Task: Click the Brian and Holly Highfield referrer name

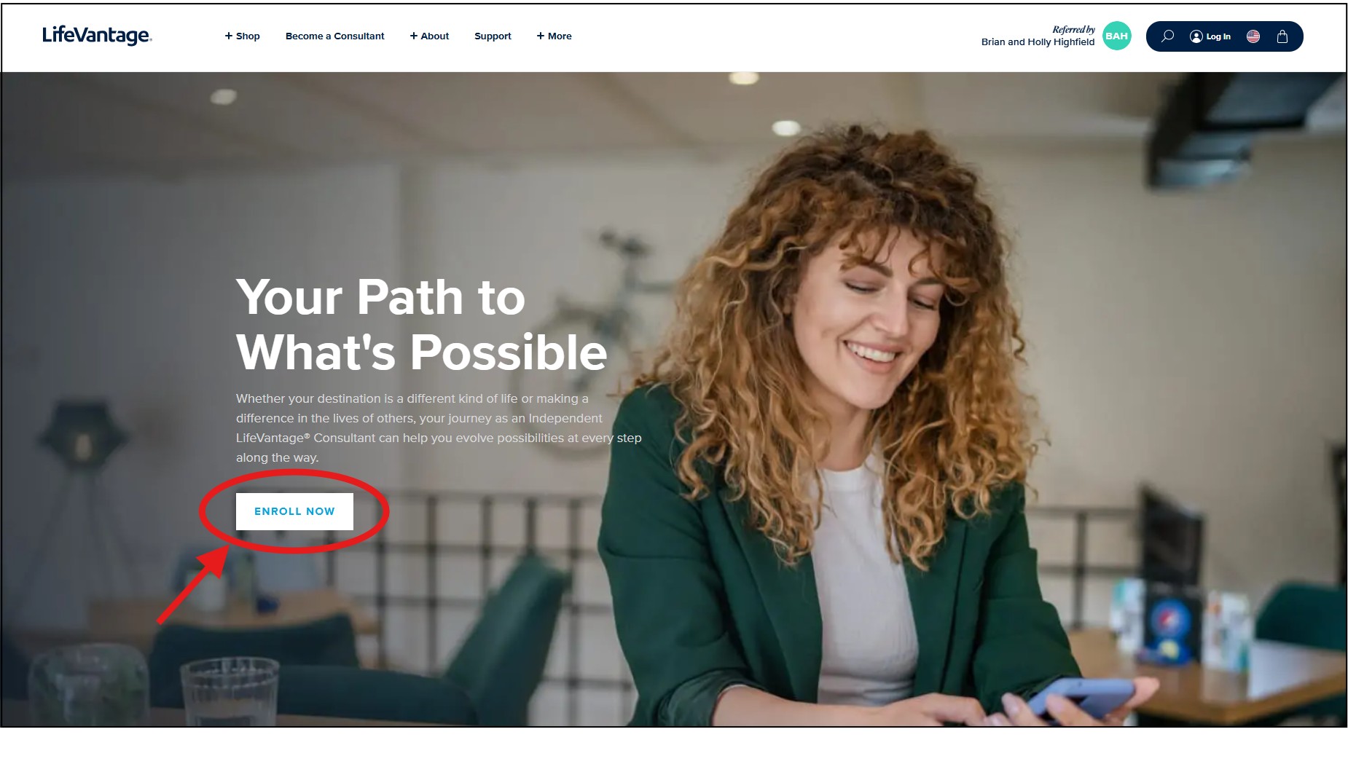Action: click(1038, 42)
